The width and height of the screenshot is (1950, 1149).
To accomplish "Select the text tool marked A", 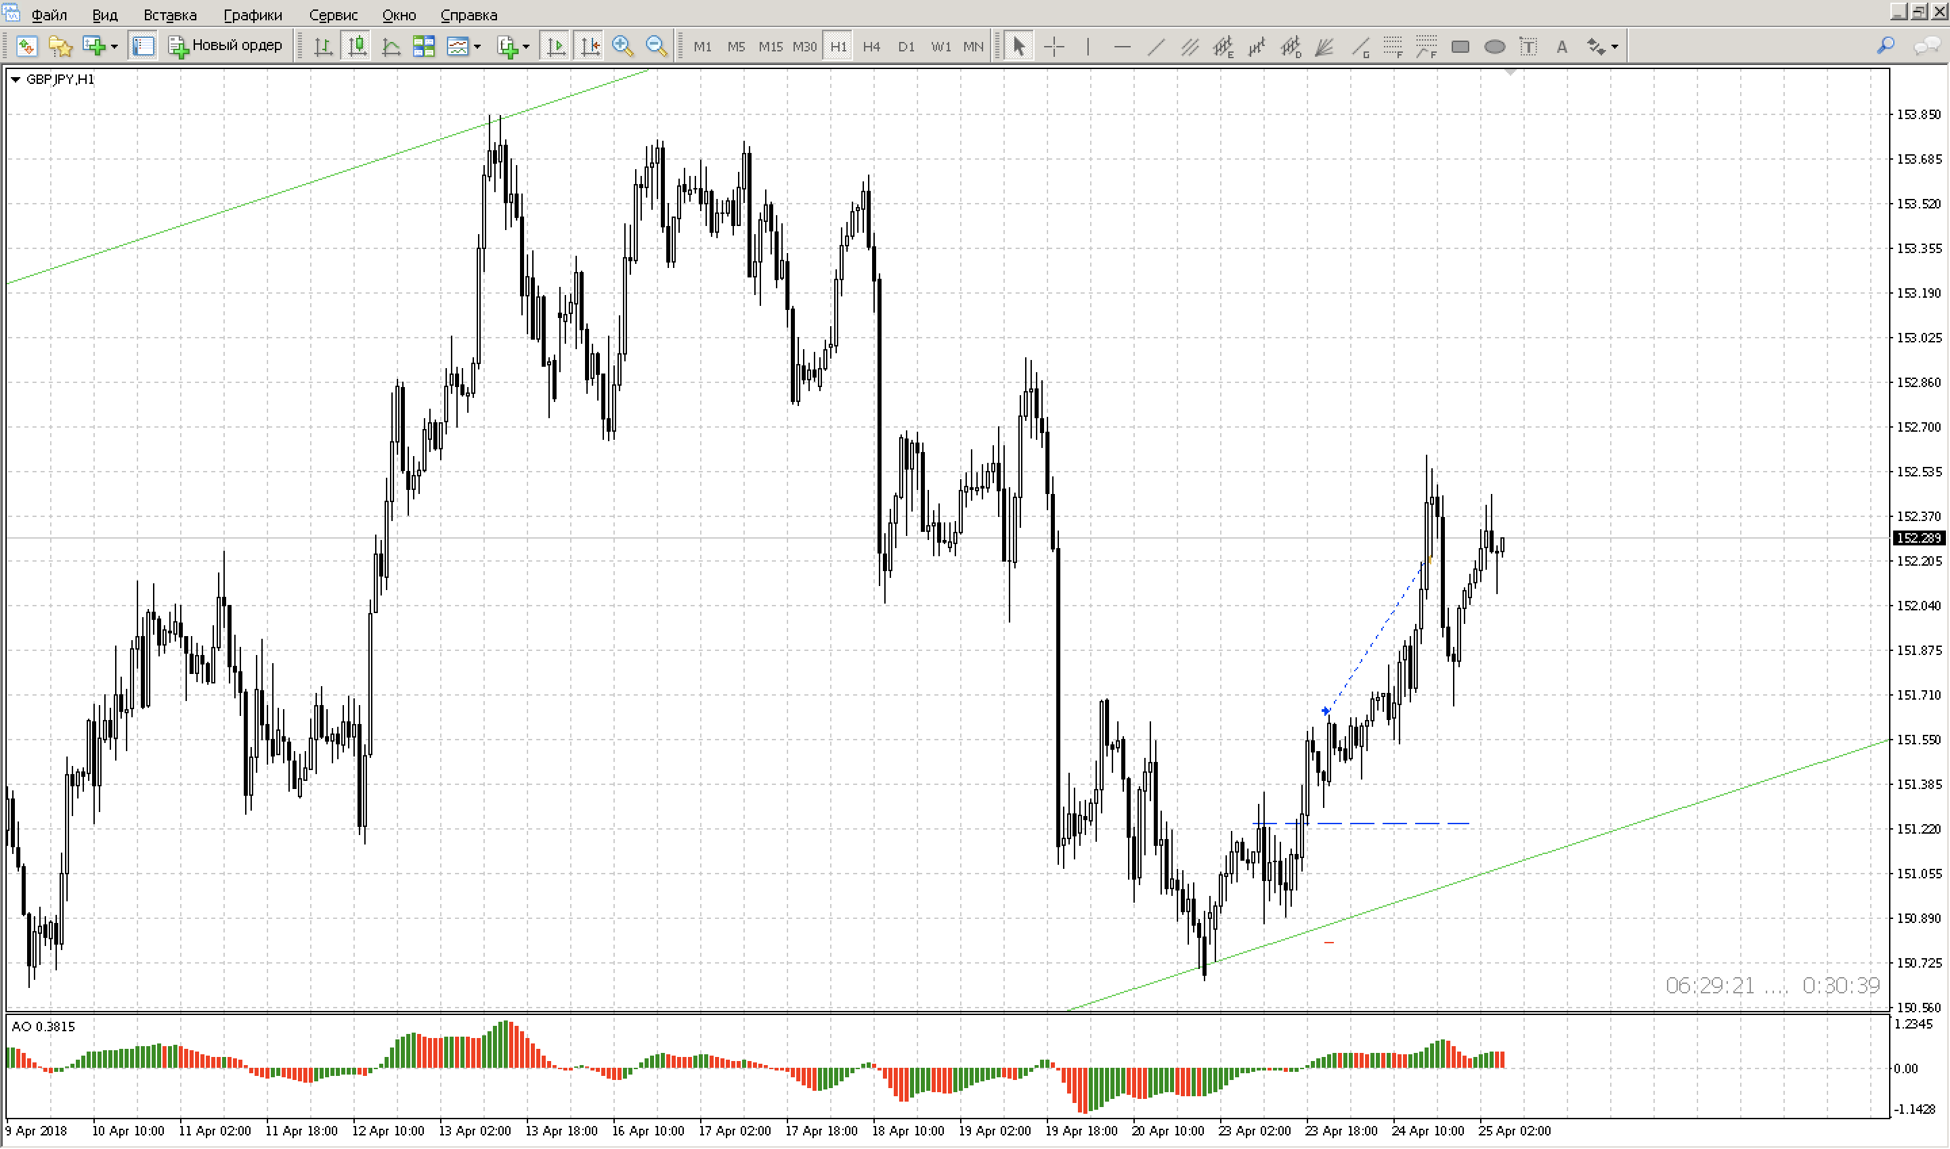I will tap(1562, 47).
